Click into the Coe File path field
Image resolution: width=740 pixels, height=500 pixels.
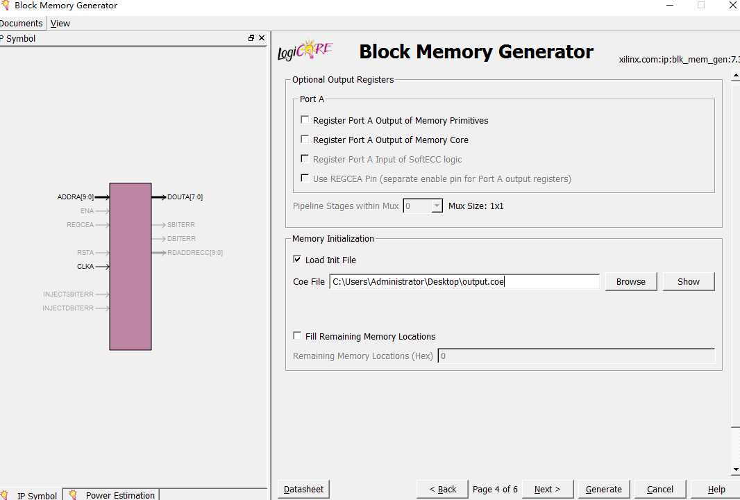(464, 281)
